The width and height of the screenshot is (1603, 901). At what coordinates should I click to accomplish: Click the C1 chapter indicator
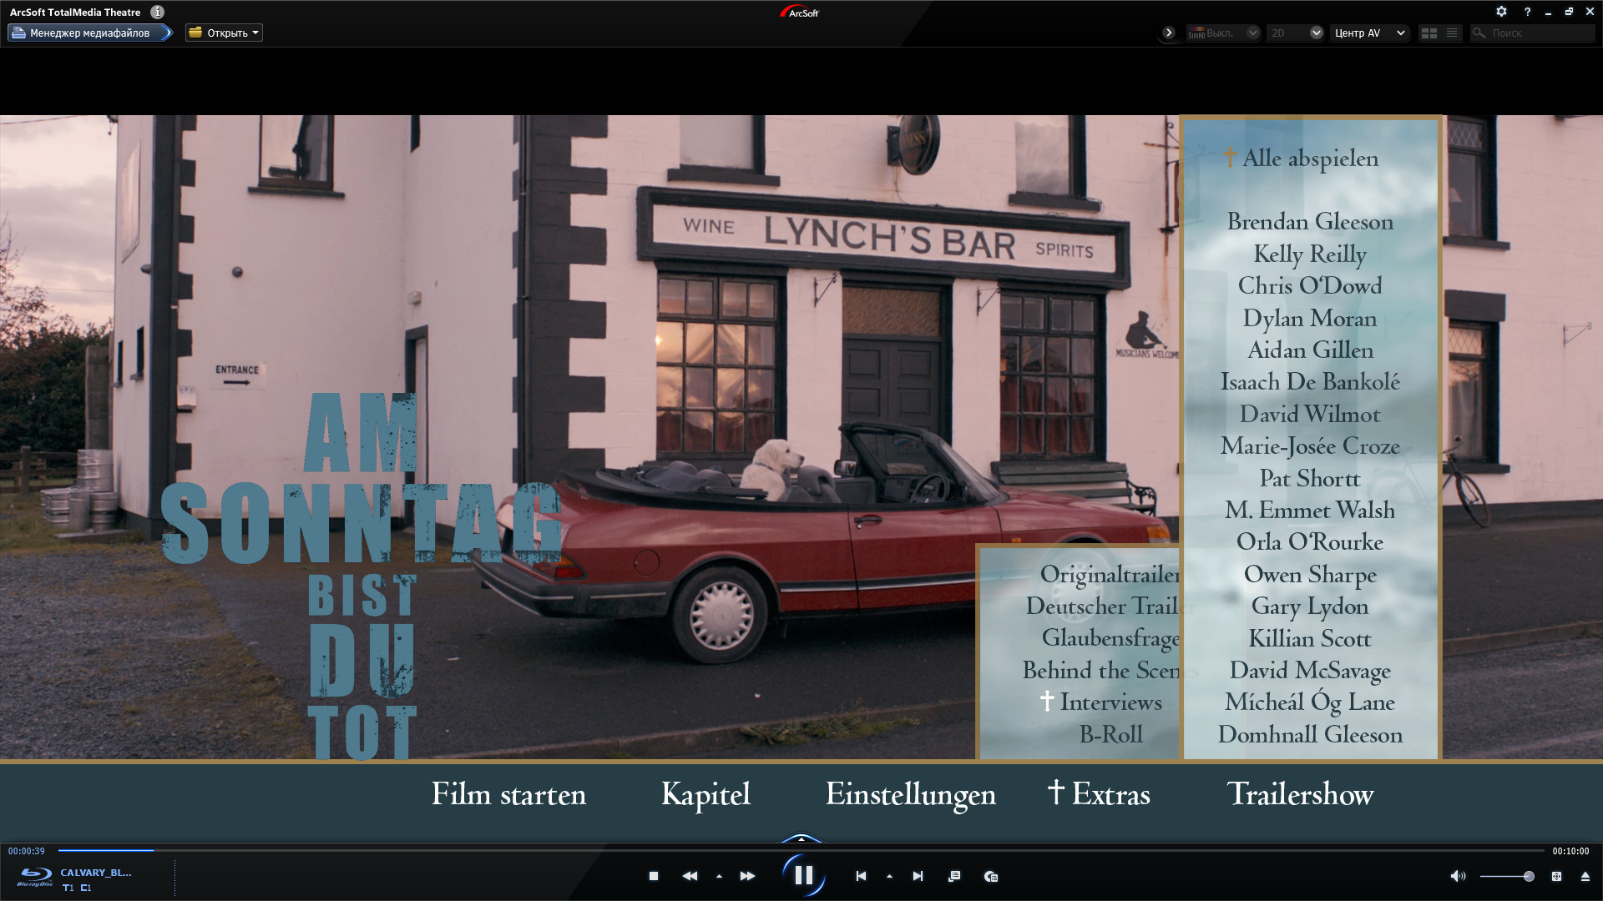[x=86, y=888]
